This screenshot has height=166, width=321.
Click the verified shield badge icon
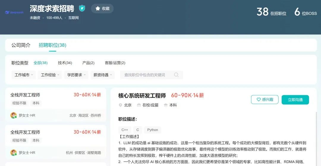pyautogui.click(x=82, y=8)
